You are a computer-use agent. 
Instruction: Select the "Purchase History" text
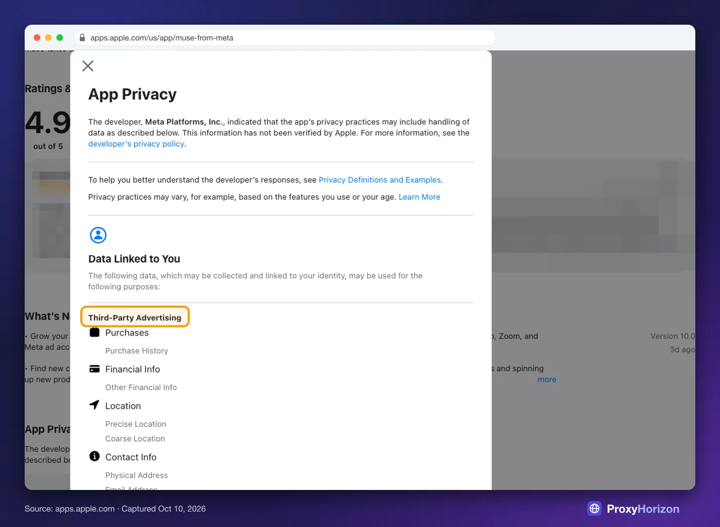coord(137,351)
